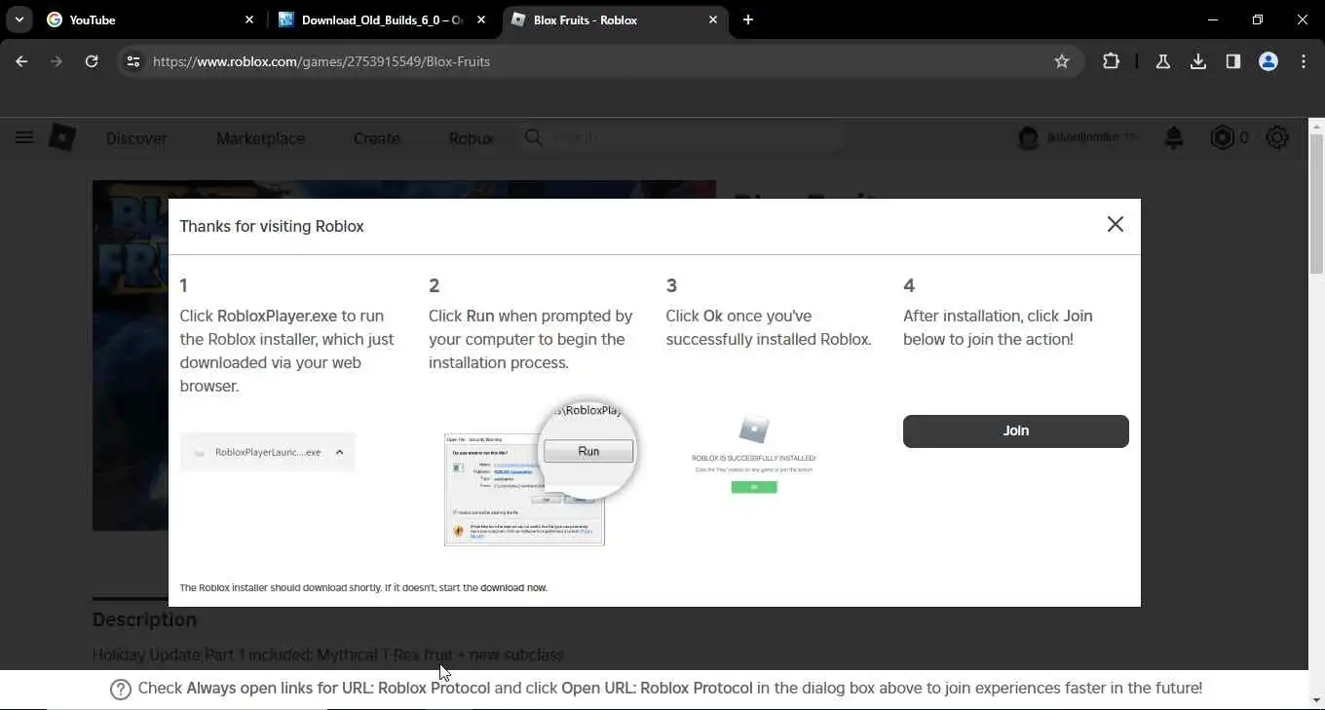Screen dimensions: 1325x710
Task: Close the Thanks for visiting Roblox dialog
Action: tap(1116, 224)
